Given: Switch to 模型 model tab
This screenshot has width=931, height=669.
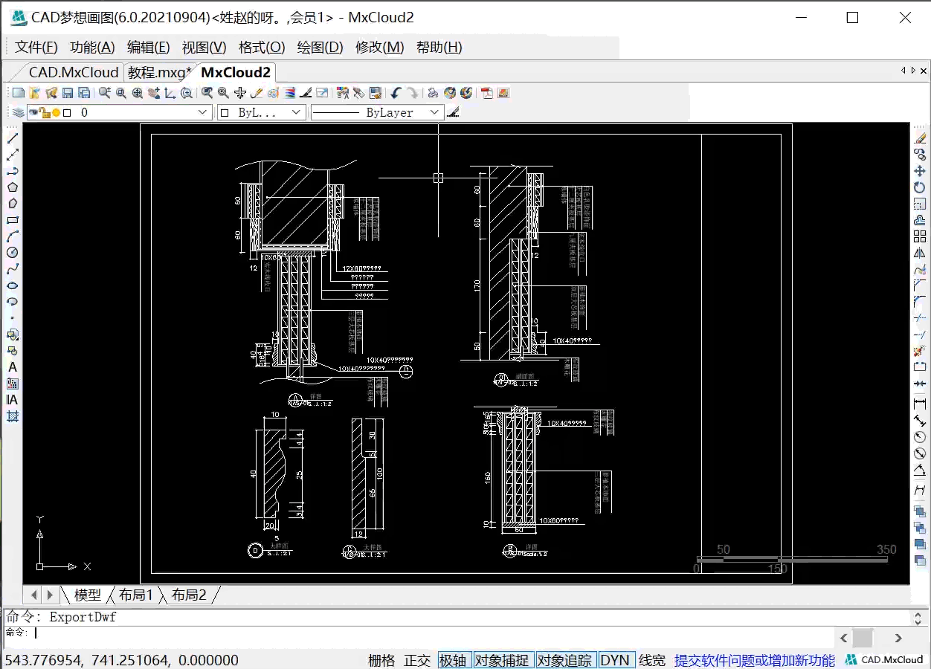Looking at the screenshot, I should 88,595.
